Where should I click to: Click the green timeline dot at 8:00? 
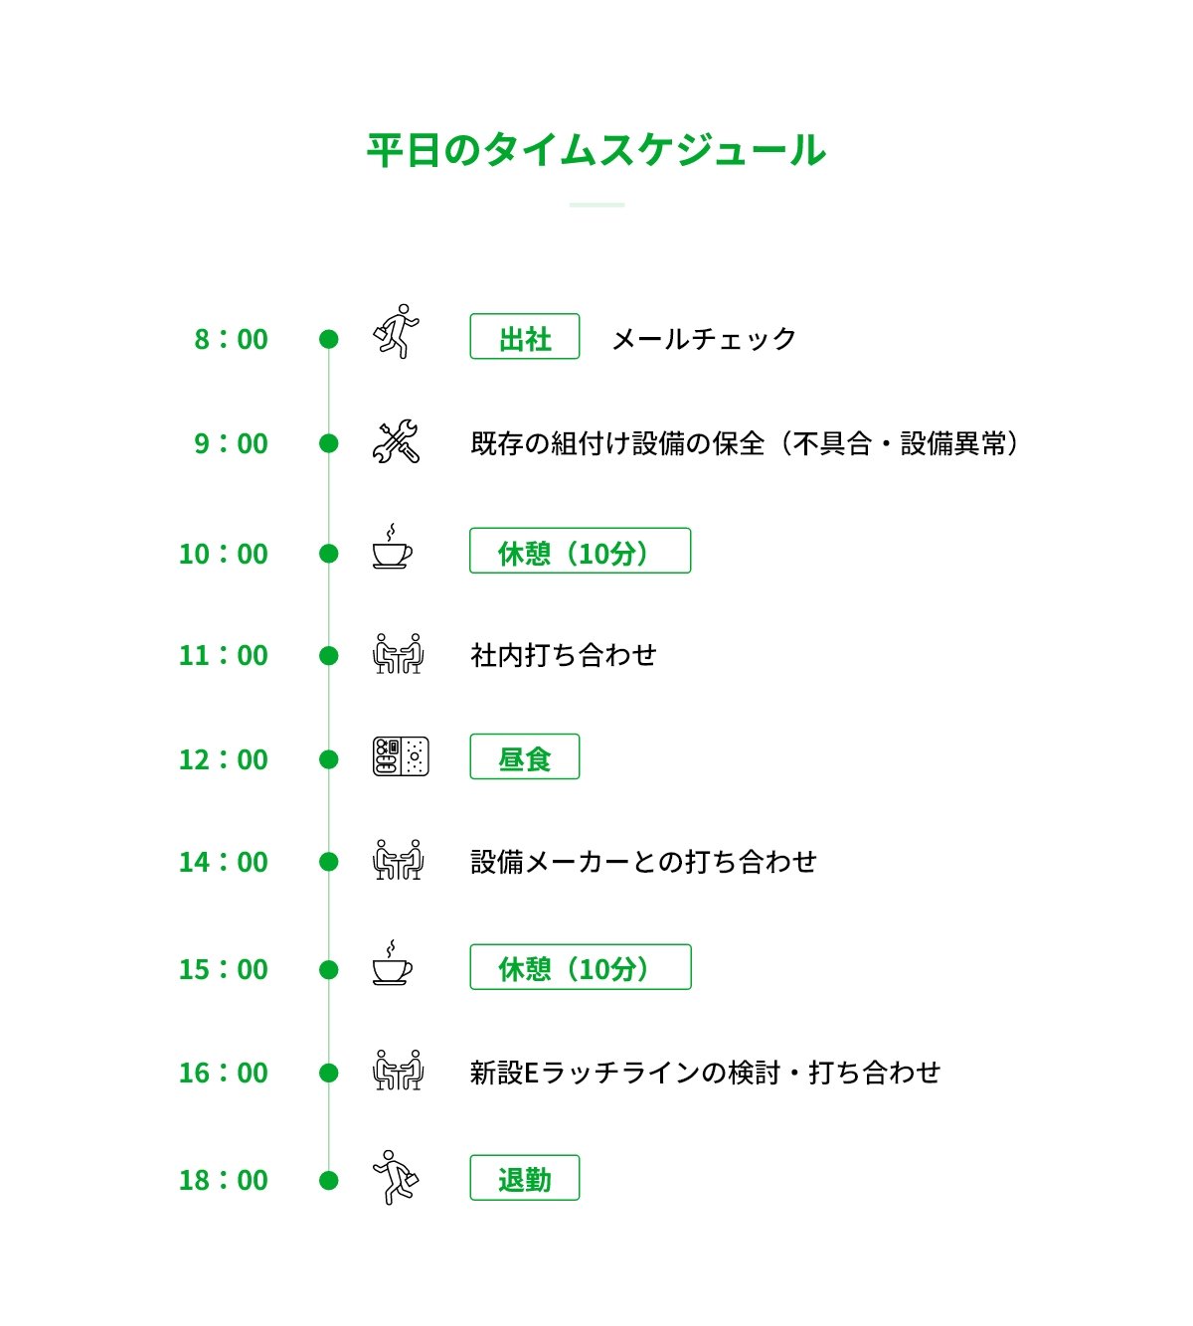coord(329,339)
